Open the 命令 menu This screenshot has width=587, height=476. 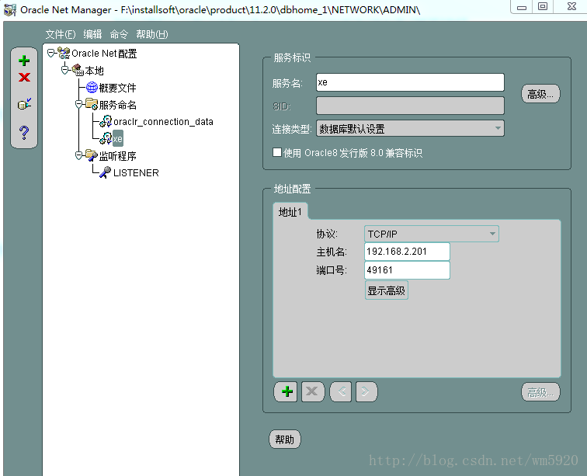[x=119, y=34]
